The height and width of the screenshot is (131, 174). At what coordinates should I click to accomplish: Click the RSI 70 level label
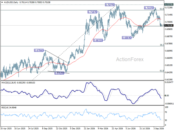point(166,112)
